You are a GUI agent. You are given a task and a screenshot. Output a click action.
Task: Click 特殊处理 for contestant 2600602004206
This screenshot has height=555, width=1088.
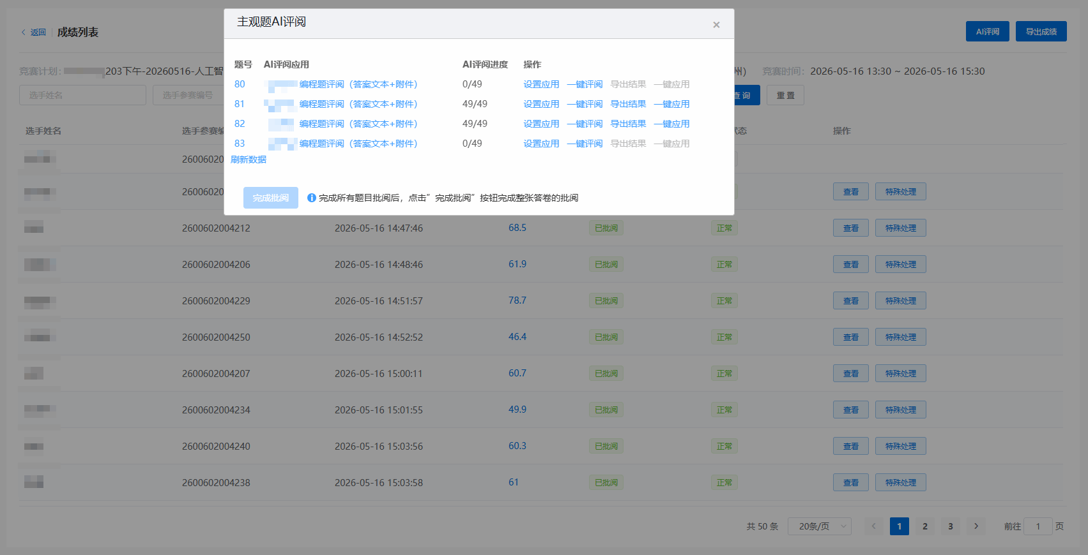tap(901, 264)
